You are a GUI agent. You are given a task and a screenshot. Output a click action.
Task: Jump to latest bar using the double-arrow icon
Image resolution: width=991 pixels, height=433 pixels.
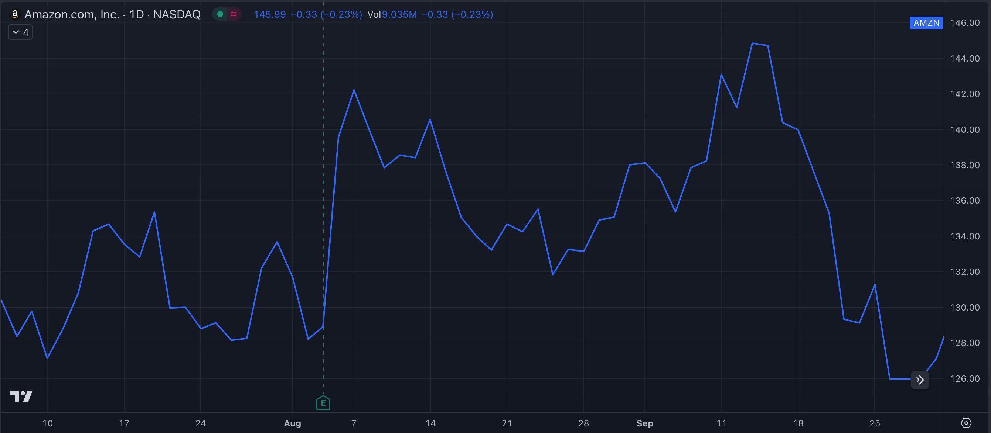[x=920, y=379]
